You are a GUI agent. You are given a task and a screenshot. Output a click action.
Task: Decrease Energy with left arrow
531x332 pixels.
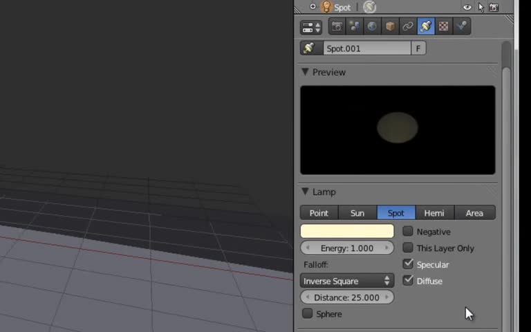click(308, 248)
